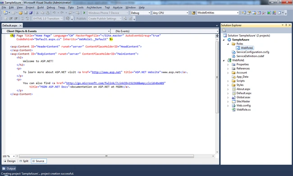Click the Navigate Forward icon
The image size is (293, 176).
pos(78,13)
